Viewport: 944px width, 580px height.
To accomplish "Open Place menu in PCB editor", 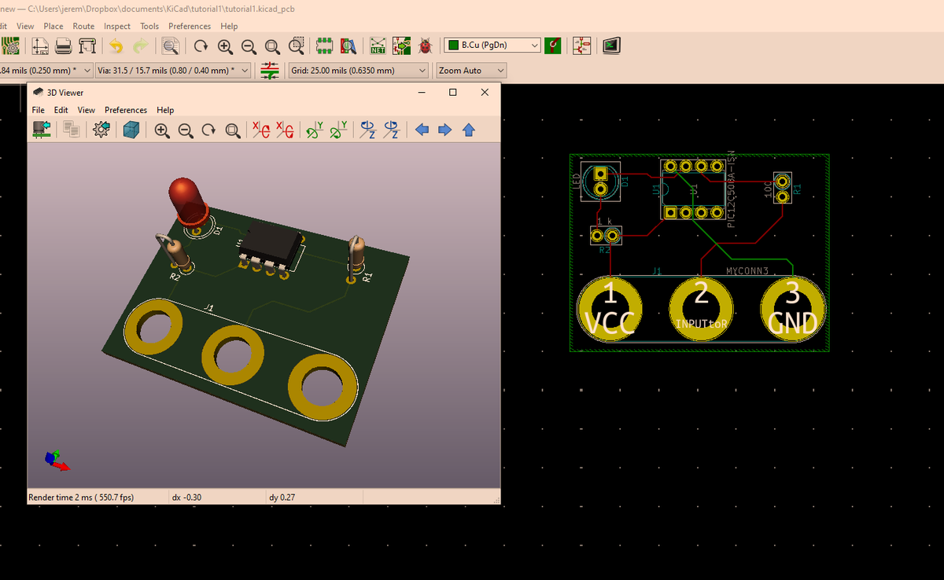I will tap(53, 26).
